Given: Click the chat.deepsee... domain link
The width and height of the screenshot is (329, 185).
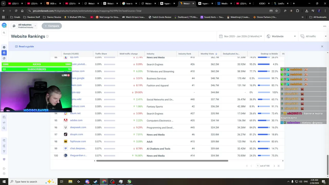Looking at the screenshot, I should tap(78, 149).
